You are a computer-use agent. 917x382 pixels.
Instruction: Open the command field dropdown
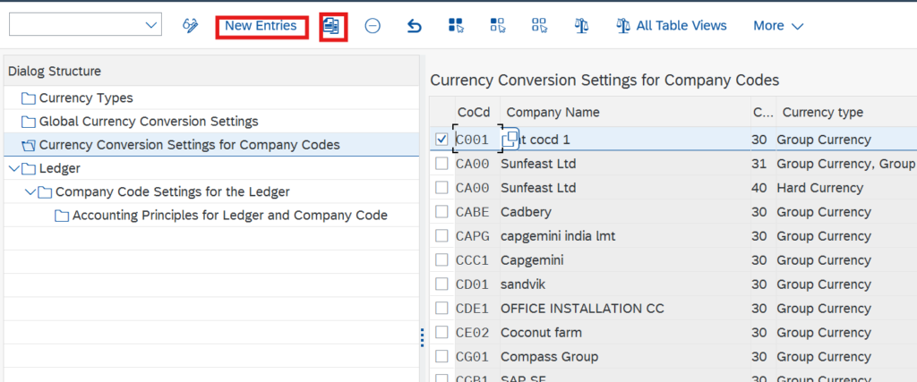(150, 26)
